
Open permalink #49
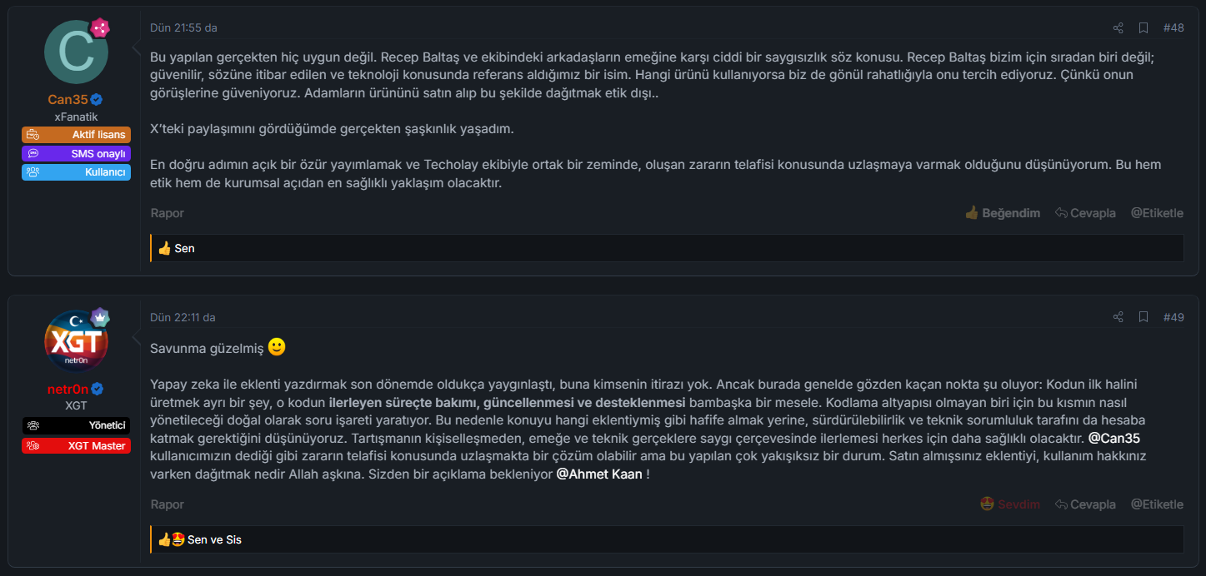tap(1173, 317)
